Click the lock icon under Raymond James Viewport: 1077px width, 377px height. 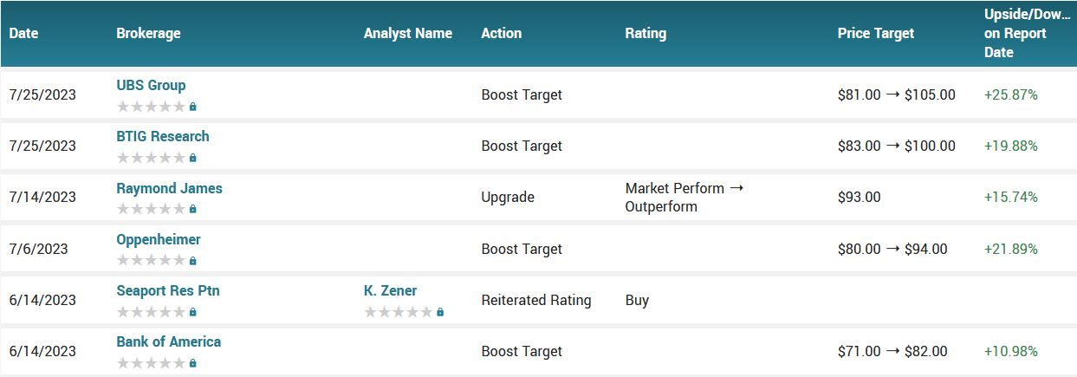click(193, 209)
